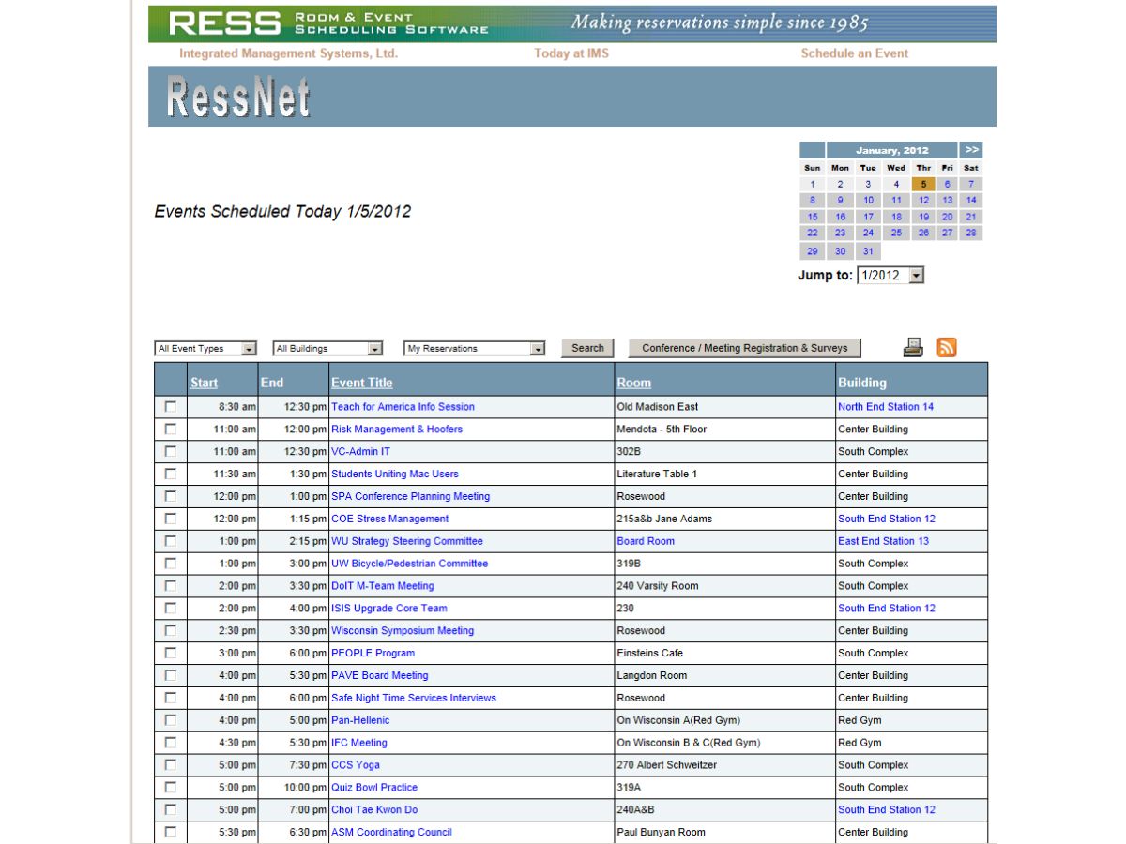This screenshot has height=844, width=1126.
Task: Open the IFC Meeting event
Action: click(x=359, y=743)
